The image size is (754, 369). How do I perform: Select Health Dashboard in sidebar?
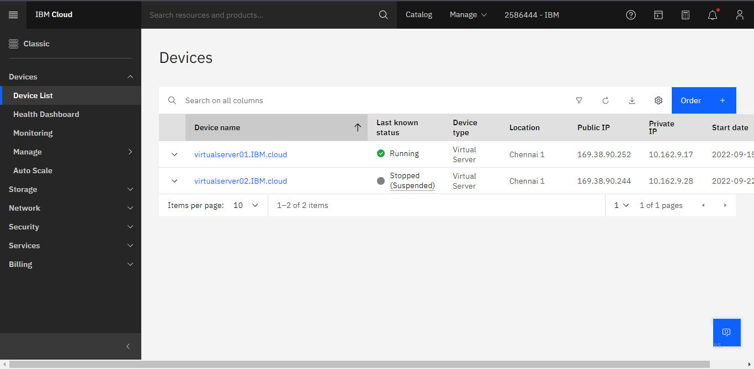pyautogui.click(x=46, y=114)
